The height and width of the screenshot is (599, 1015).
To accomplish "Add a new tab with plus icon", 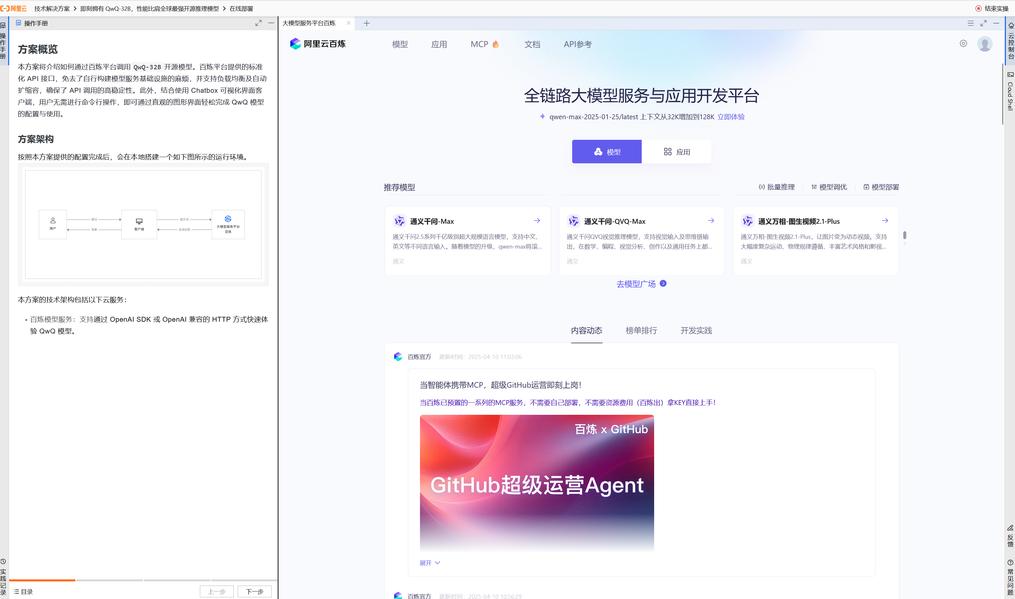I will [x=366, y=23].
